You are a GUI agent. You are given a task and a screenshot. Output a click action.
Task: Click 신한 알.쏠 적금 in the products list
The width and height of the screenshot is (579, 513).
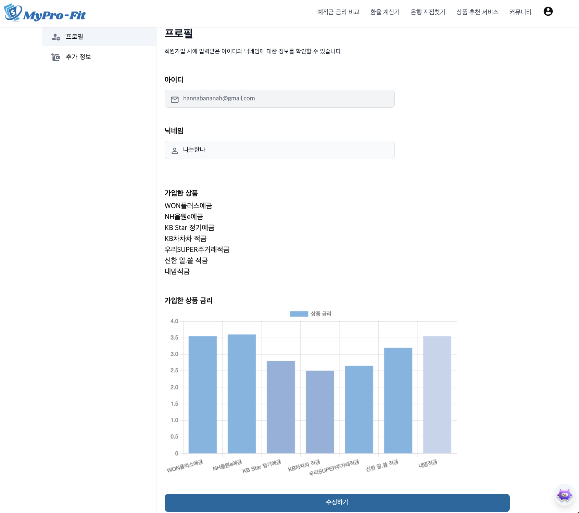(186, 260)
